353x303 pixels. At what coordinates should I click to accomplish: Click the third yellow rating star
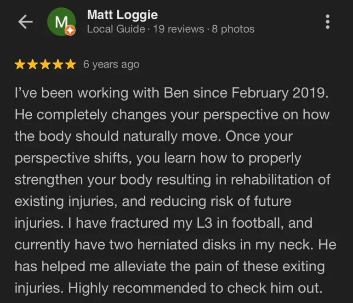(46, 65)
